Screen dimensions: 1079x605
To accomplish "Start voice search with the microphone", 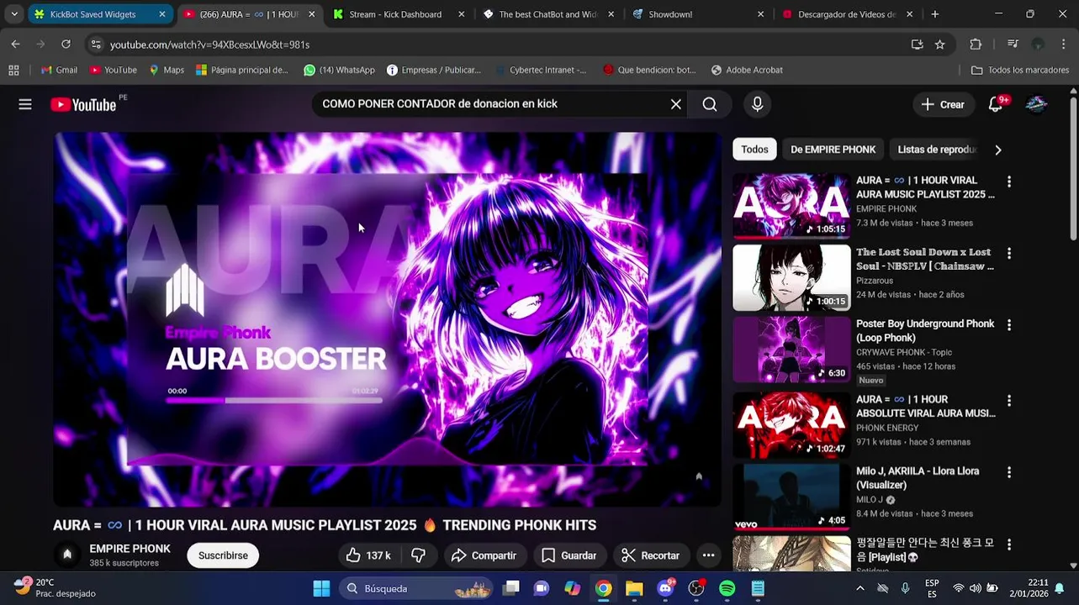I will tap(757, 104).
